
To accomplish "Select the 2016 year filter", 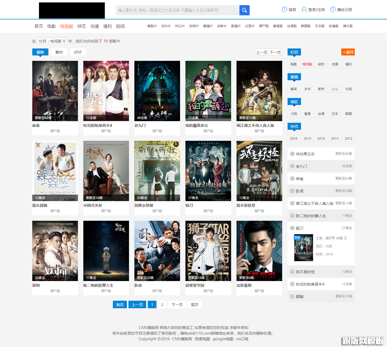I will coord(294,139).
